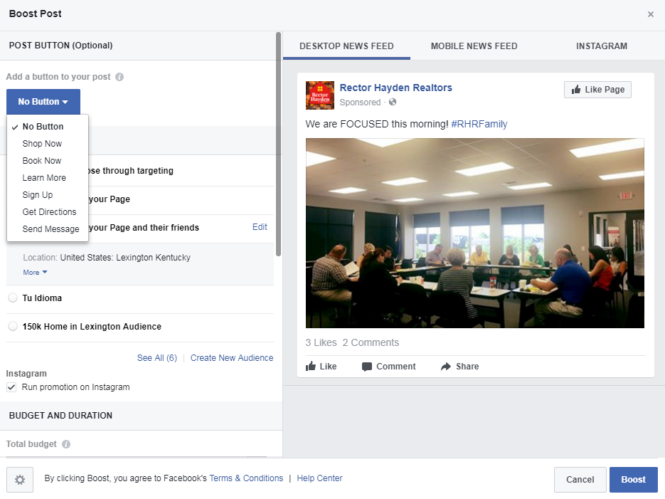Click the Rector Hayden page logo

(320, 95)
